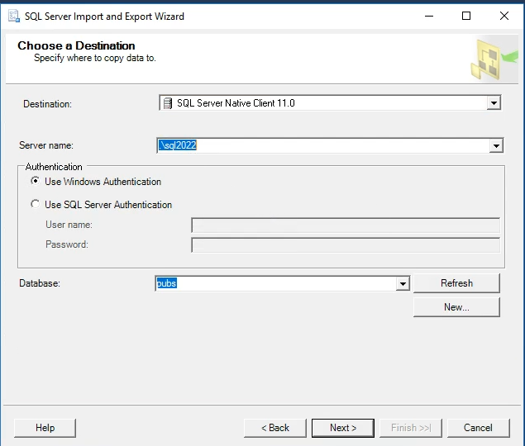Go to previous page with Back
The width and height of the screenshot is (525, 446).
pyautogui.click(x=275, y=428)
